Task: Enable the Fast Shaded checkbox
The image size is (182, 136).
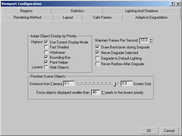Action: (46, 47)
